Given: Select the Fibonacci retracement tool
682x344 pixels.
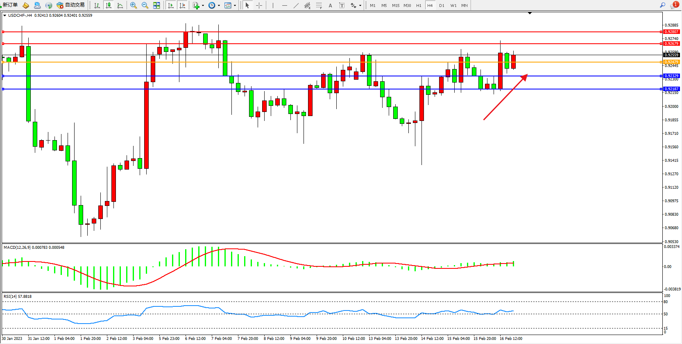Looking at the screenshot, I should (319, 5).
